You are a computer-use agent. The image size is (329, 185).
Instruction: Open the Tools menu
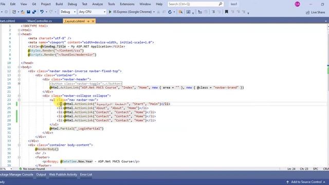click(x=112, y=4)
